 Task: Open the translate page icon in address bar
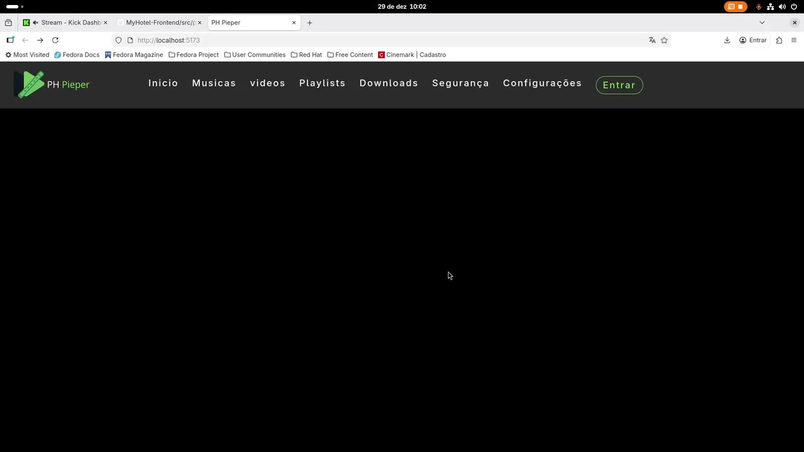tap(652, 40)
